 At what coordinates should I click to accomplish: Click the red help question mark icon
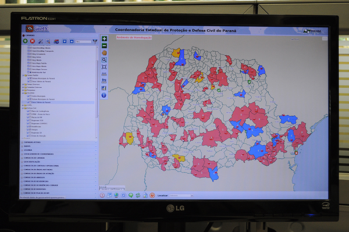coord(102,195)
